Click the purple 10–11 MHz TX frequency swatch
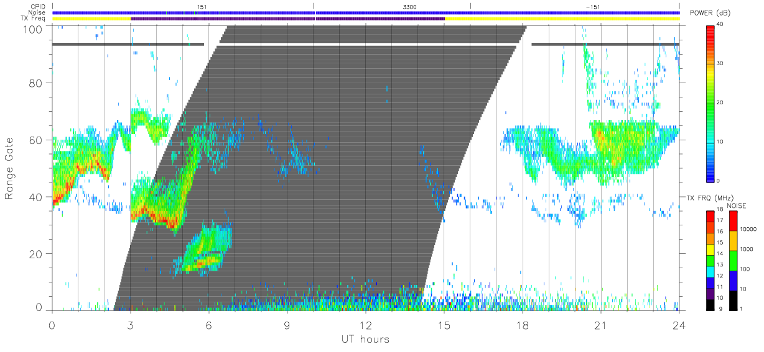Image resolution: width=764 pixels, height=352 pixels. coord(710,293)
